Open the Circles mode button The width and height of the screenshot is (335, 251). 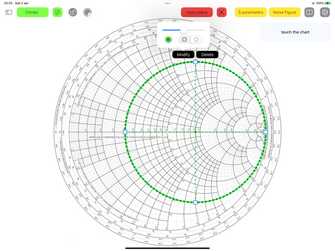point(33,12)
